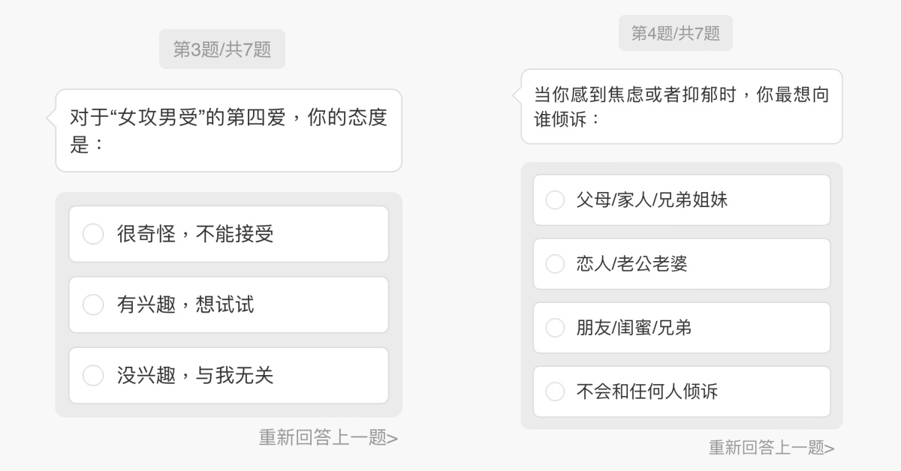Pick the 恋人/老公老婆 answer text
Screen dimensions: 901x471
click(631, 264)
